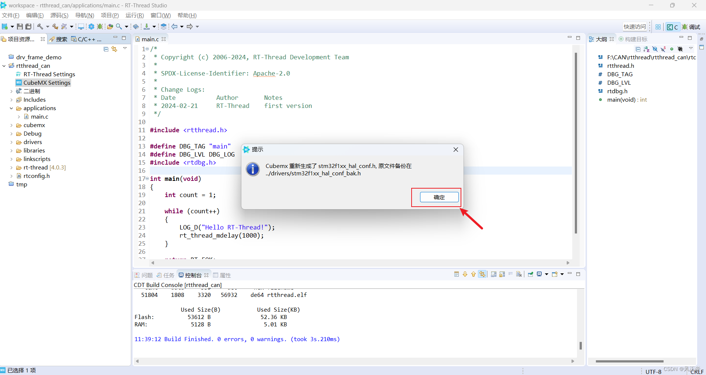Navigate back with the left arrow icon

click(174, 27)
